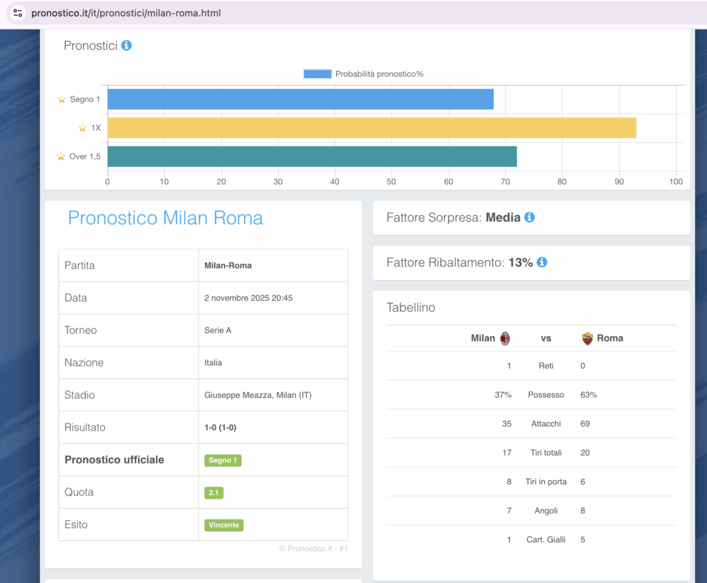Open the Fattore Sorpresa info icon

coord(530,217)
